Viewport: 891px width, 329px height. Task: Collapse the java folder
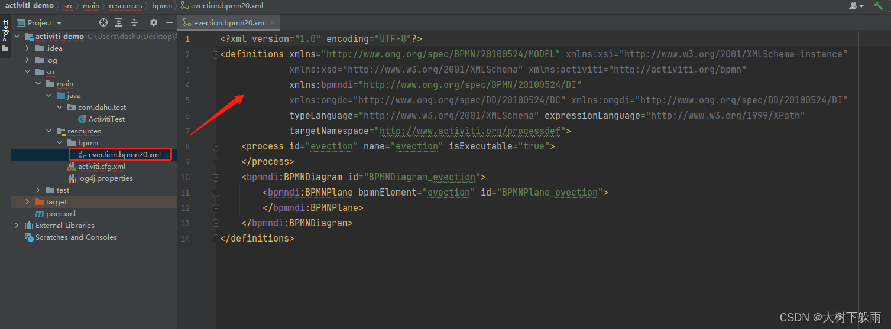[x=49, y=96]
